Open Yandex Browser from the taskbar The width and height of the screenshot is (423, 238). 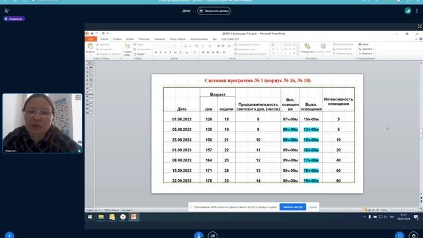[123, 217]
